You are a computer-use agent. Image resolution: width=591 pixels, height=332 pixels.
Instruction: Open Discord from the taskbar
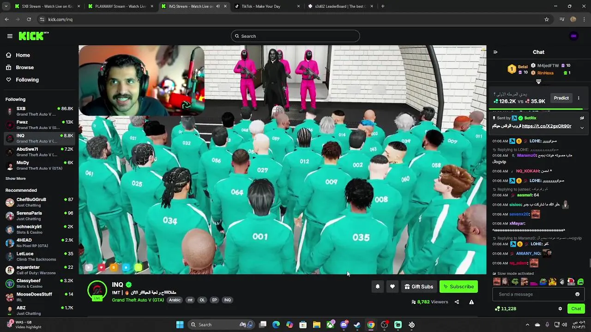click(344, 325)
